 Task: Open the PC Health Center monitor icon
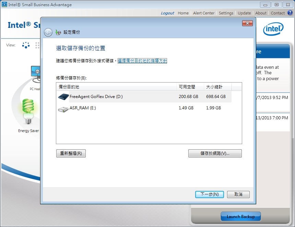point(36,74)
